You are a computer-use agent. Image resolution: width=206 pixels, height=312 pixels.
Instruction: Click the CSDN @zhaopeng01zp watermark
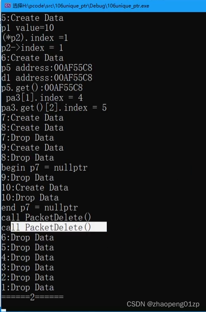pos(163,304)
